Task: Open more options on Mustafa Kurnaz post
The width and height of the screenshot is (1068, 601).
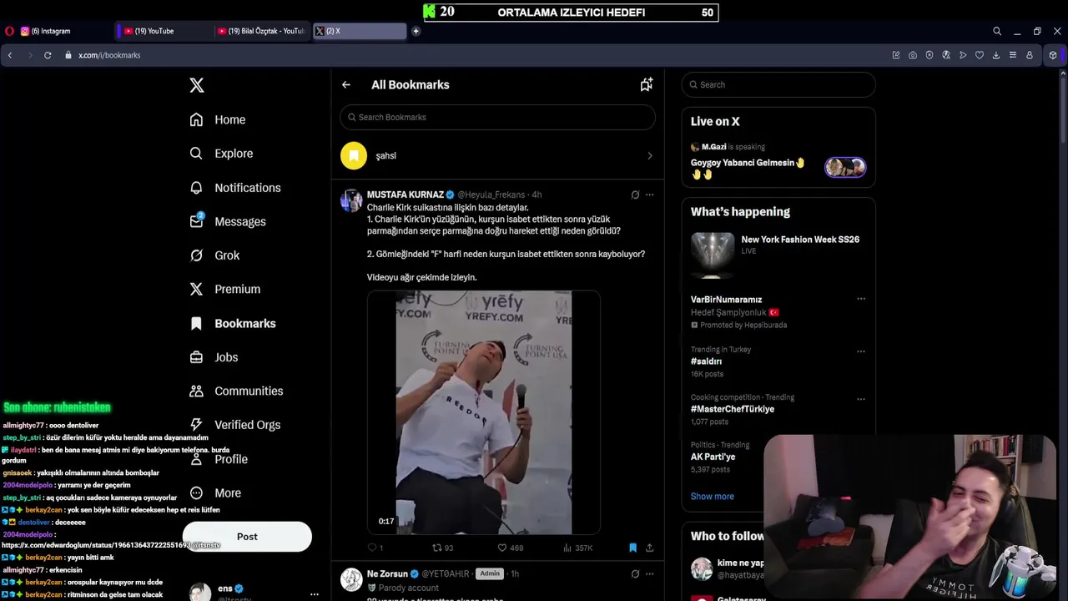Action: click(649, 194)
